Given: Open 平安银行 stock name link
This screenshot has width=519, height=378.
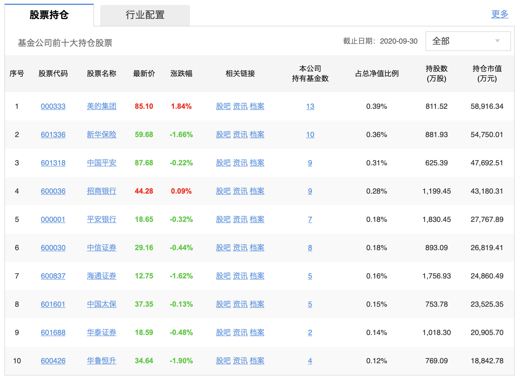Looking at the screenshot, I should click(101, 219).
